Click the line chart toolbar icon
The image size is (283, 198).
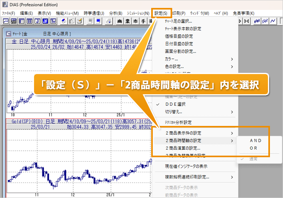(6, 21)
